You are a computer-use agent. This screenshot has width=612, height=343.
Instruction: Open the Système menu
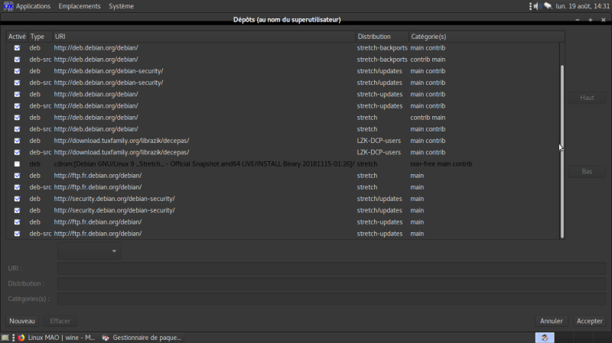click(121, 6)
